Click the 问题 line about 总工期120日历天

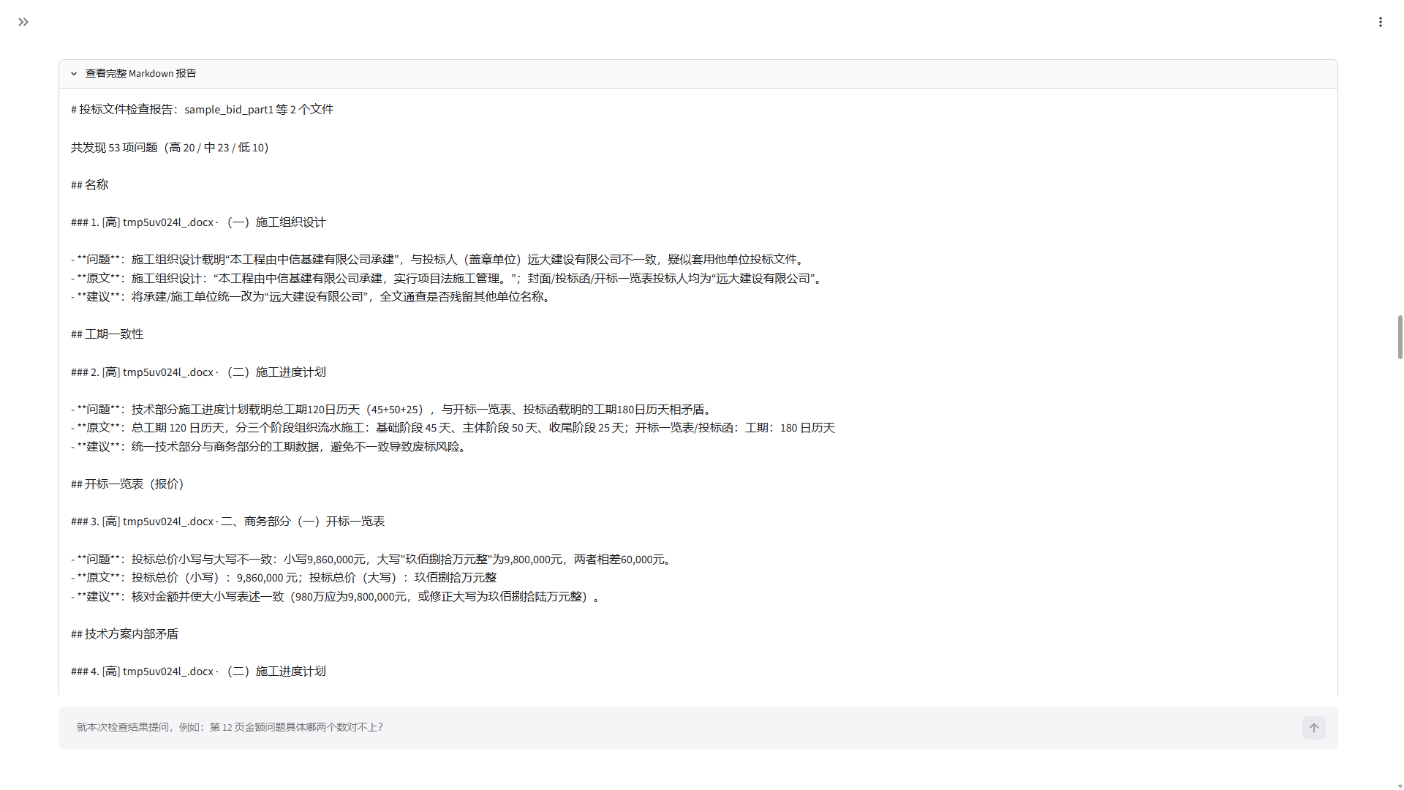click(393, 410)
